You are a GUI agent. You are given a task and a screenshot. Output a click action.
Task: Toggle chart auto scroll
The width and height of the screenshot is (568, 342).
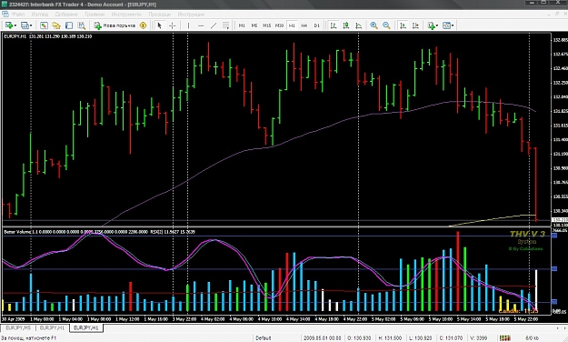pyautogui.click(x=403, y=25)
